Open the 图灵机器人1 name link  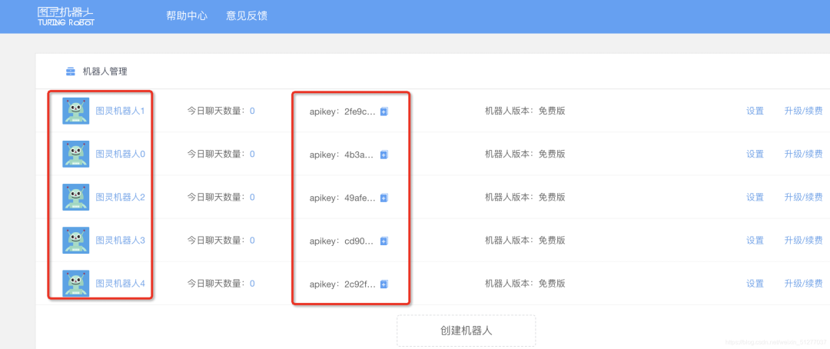(120, 111)
